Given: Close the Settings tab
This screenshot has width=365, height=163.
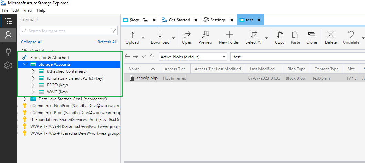Looking at the screenshot, I should click(x=231, y=20).
